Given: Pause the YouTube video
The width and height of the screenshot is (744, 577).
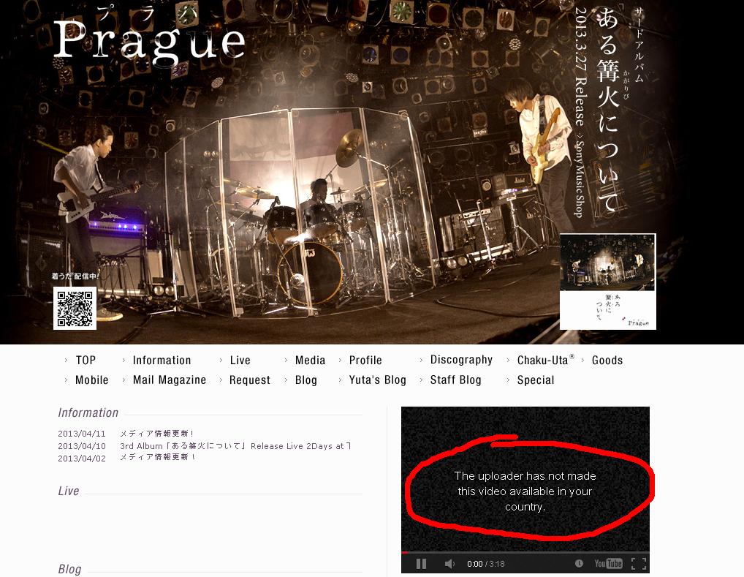Looking at the screenshot, I should (x=421, y=564).
